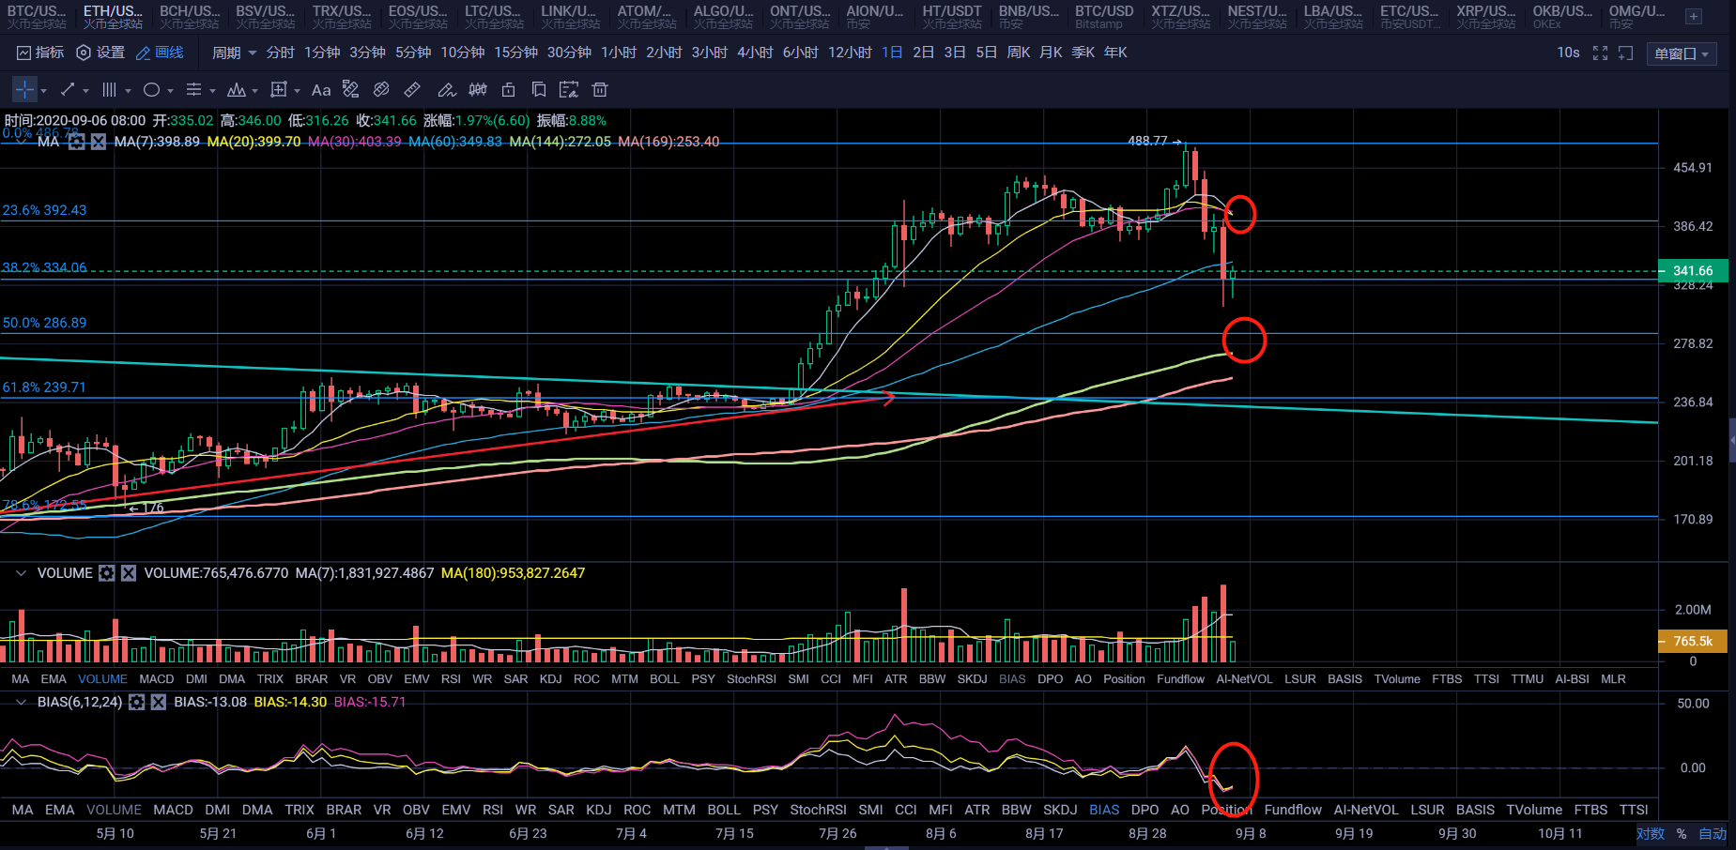Open the 单窗口 window layout dropdown
This screenshot has height=850, width=1736.
(1682, 53)
